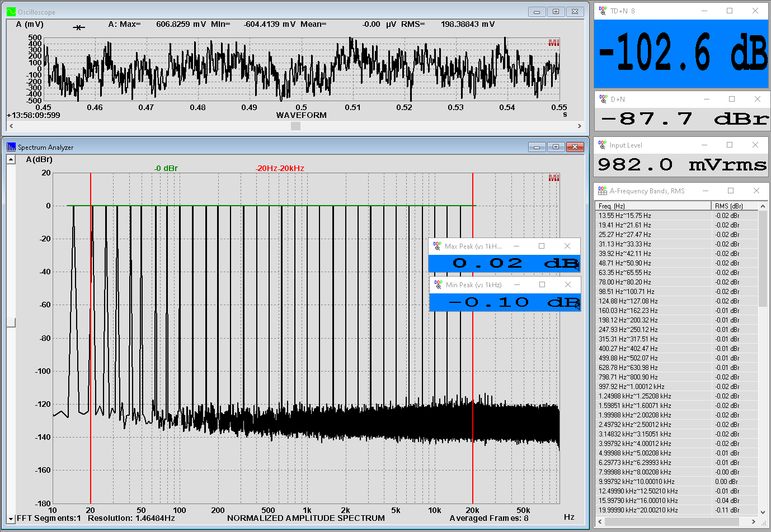Click the Spectrum Analyzer window title icon
The width and height of the screenshot is (771, 532).
point(11,147)
